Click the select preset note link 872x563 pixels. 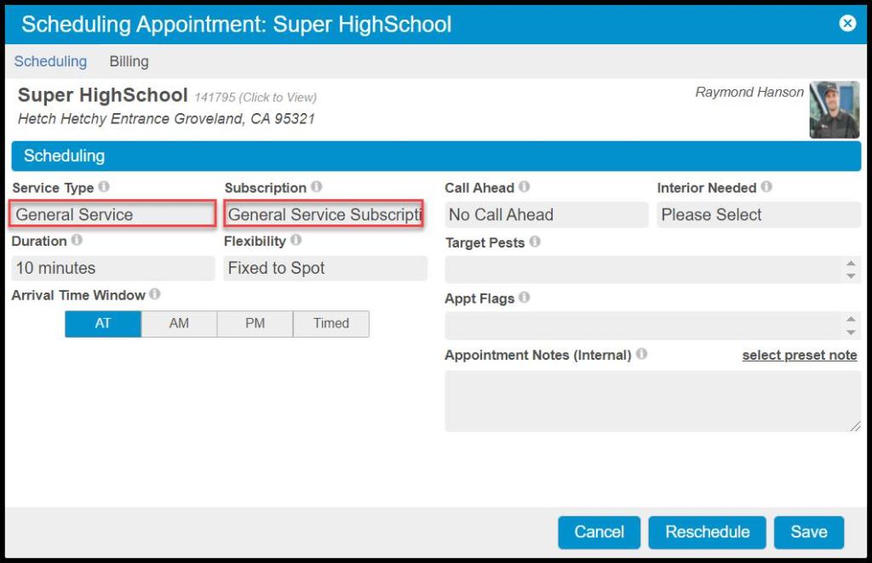[x=799, y=355]
